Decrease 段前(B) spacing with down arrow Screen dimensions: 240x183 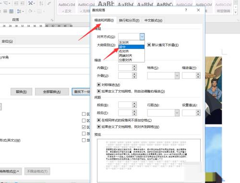(x=134, y=106)
